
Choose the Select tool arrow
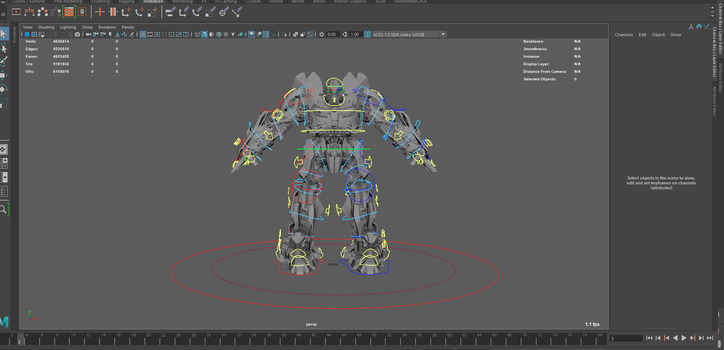tap(3, 34)
